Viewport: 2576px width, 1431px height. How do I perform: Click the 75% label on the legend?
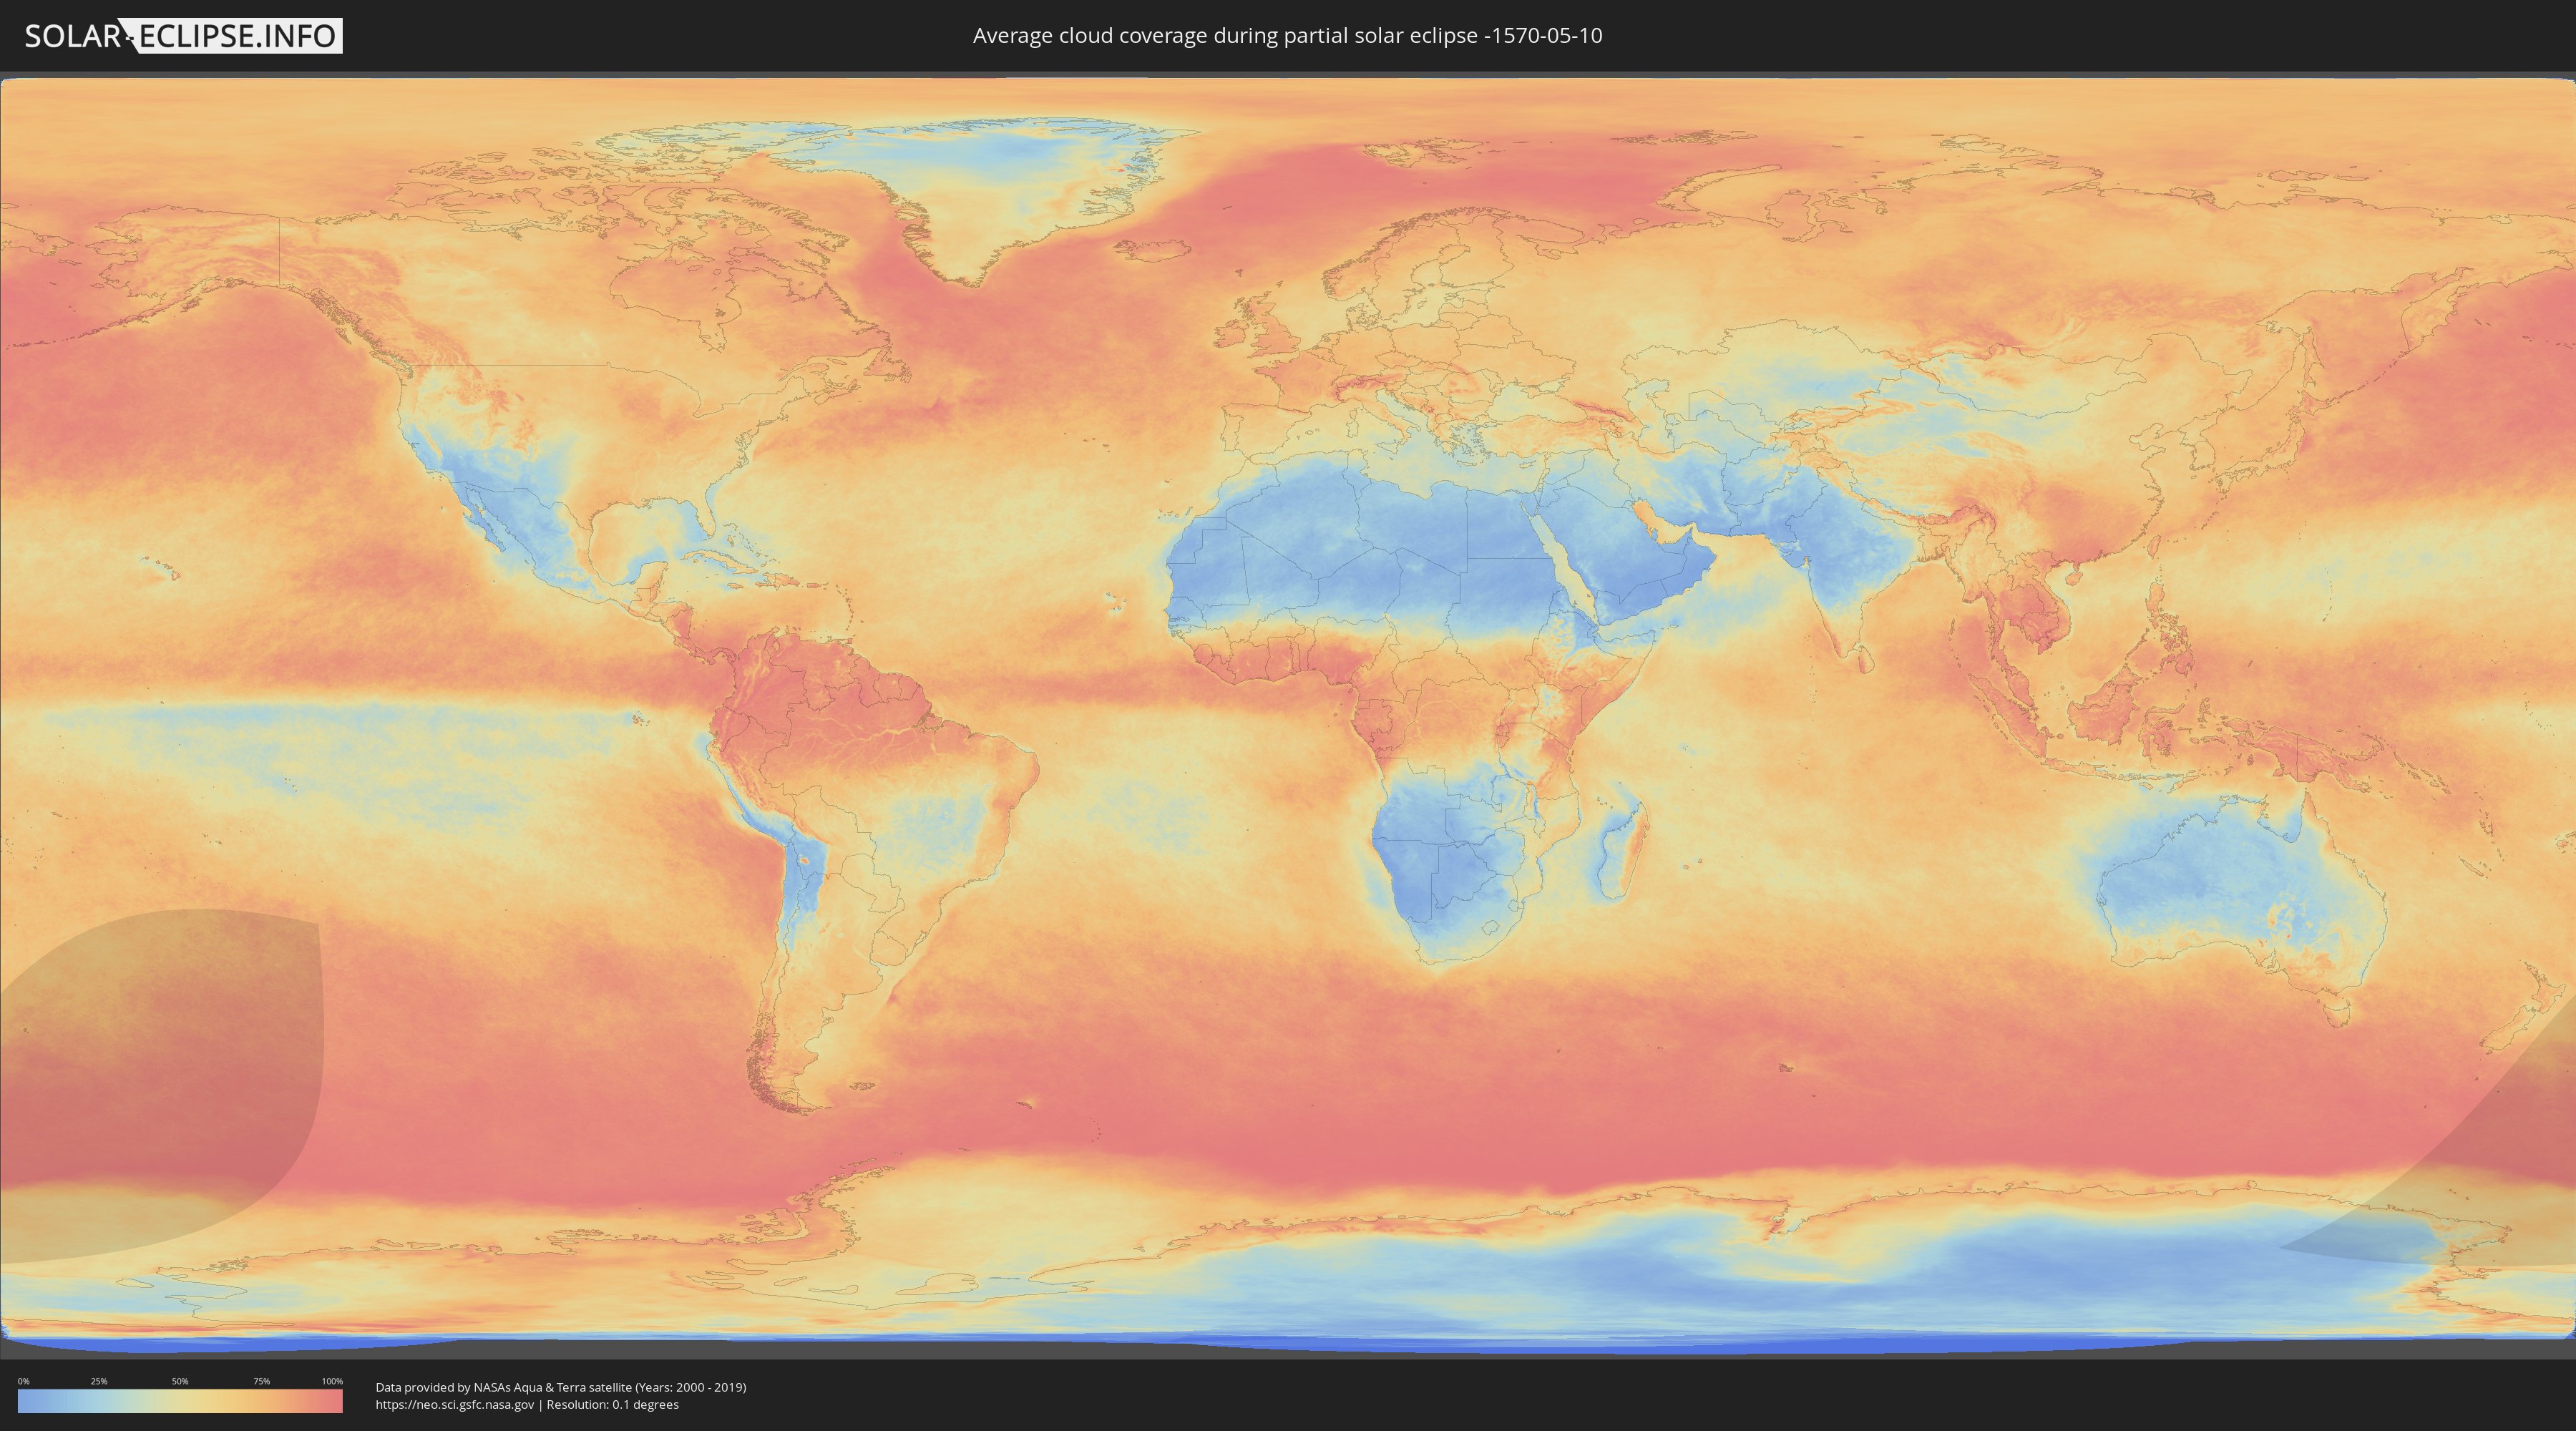coord(261,1381)
